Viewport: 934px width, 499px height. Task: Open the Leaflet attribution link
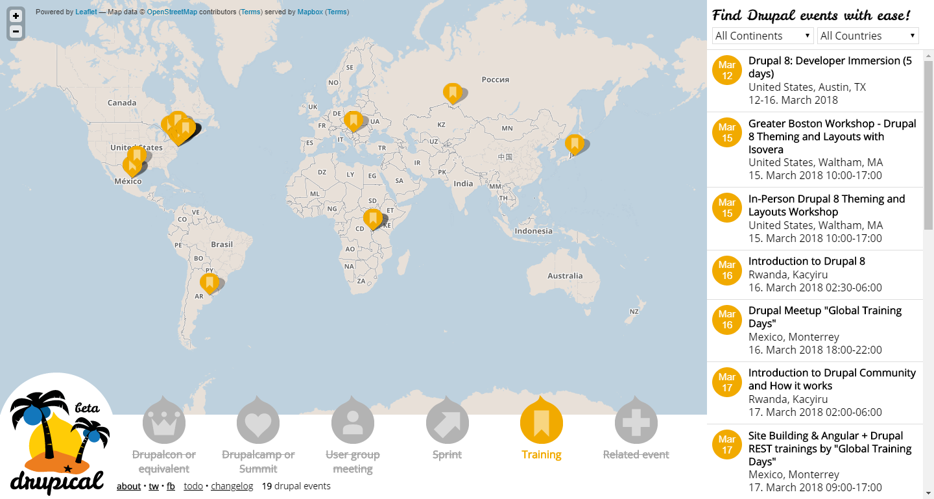click(86, 12)
